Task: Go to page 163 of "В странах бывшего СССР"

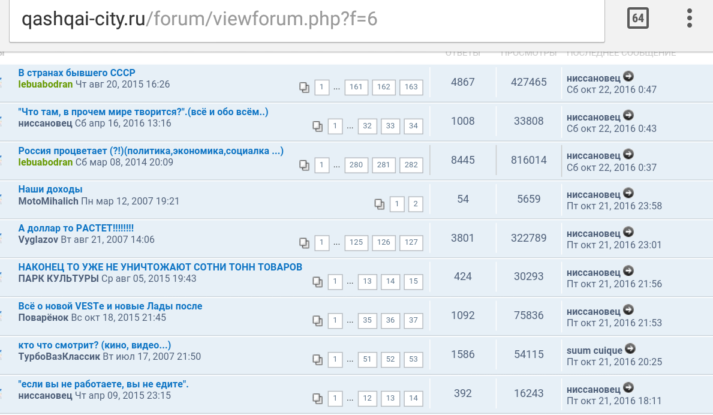Action: (411, 87)
